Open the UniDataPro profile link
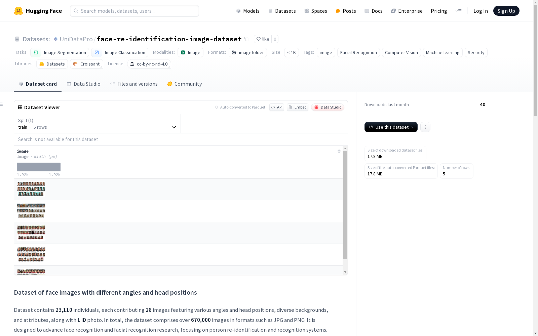Viewport: 538px width, 336px height. coord(76,39)
